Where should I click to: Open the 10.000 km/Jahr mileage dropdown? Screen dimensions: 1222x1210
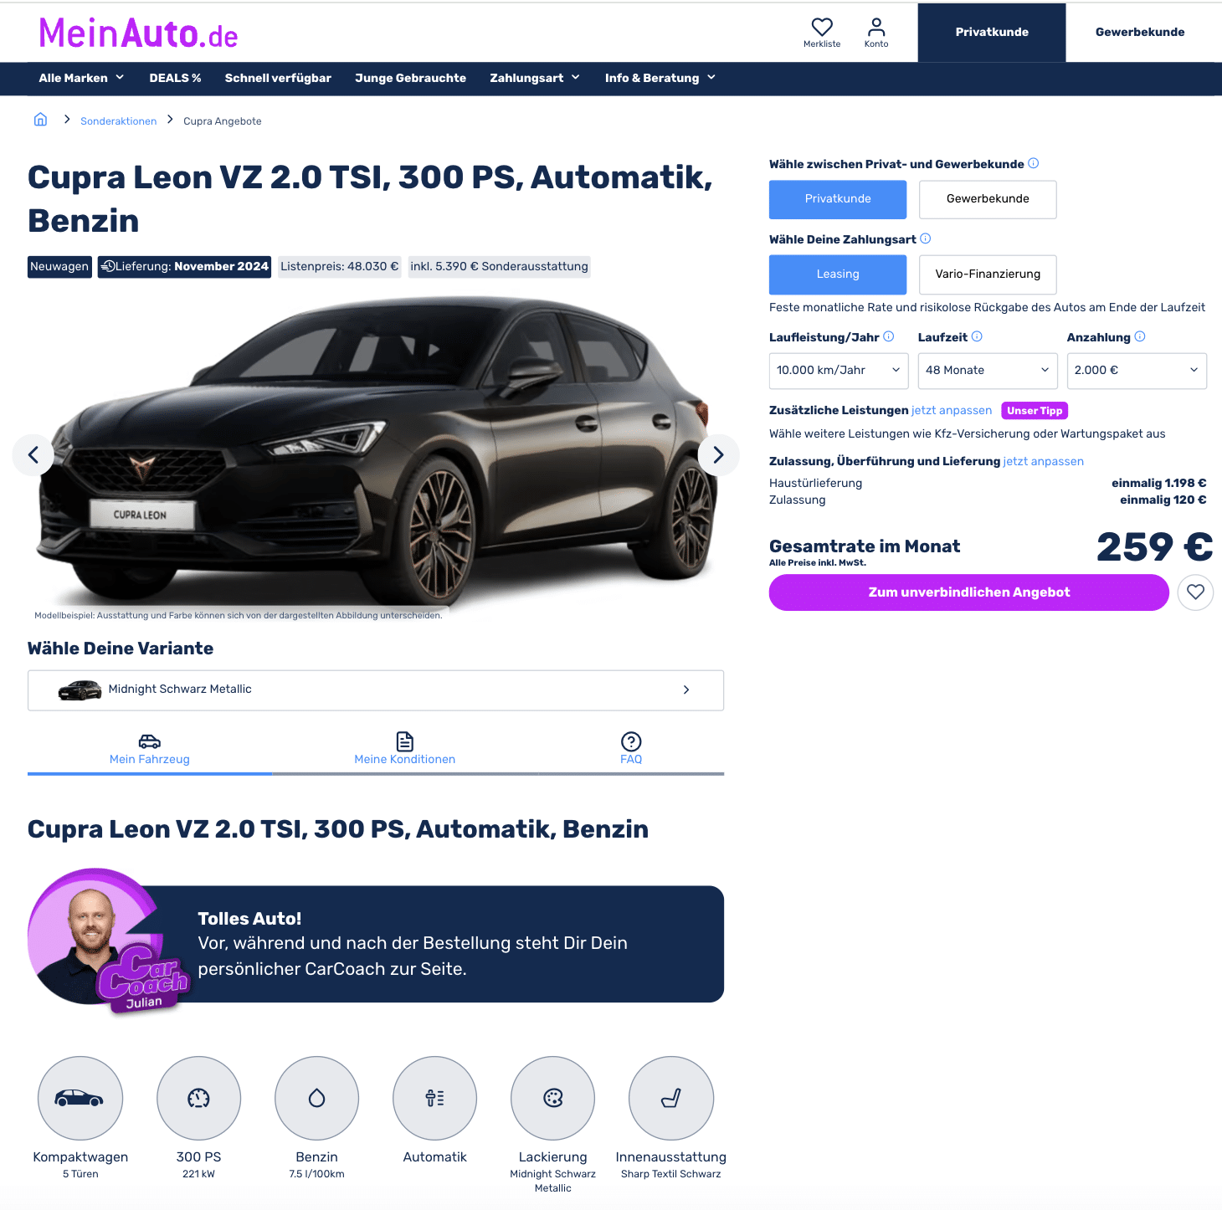pos(839,371)
